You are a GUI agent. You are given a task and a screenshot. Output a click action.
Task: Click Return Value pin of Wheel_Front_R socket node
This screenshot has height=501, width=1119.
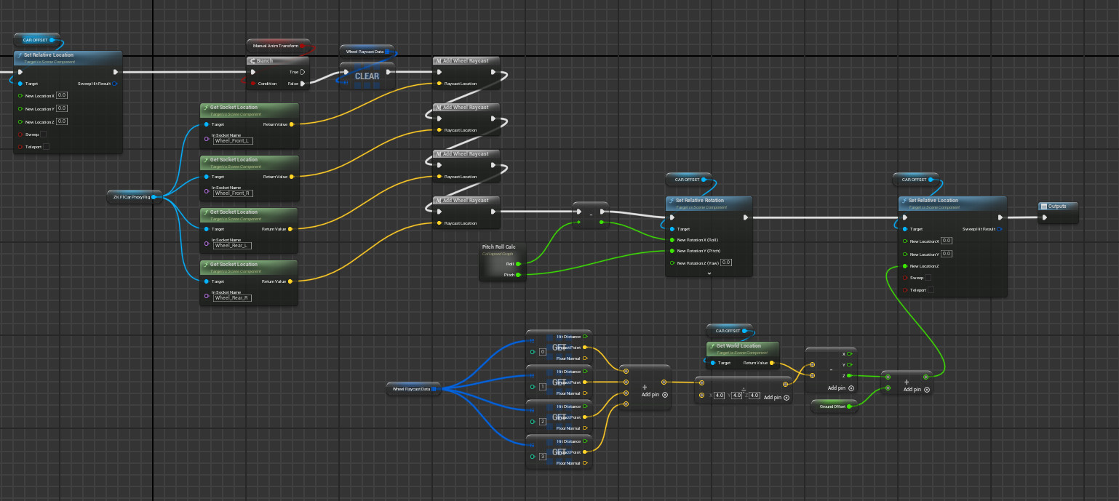[x=292, y=177]
